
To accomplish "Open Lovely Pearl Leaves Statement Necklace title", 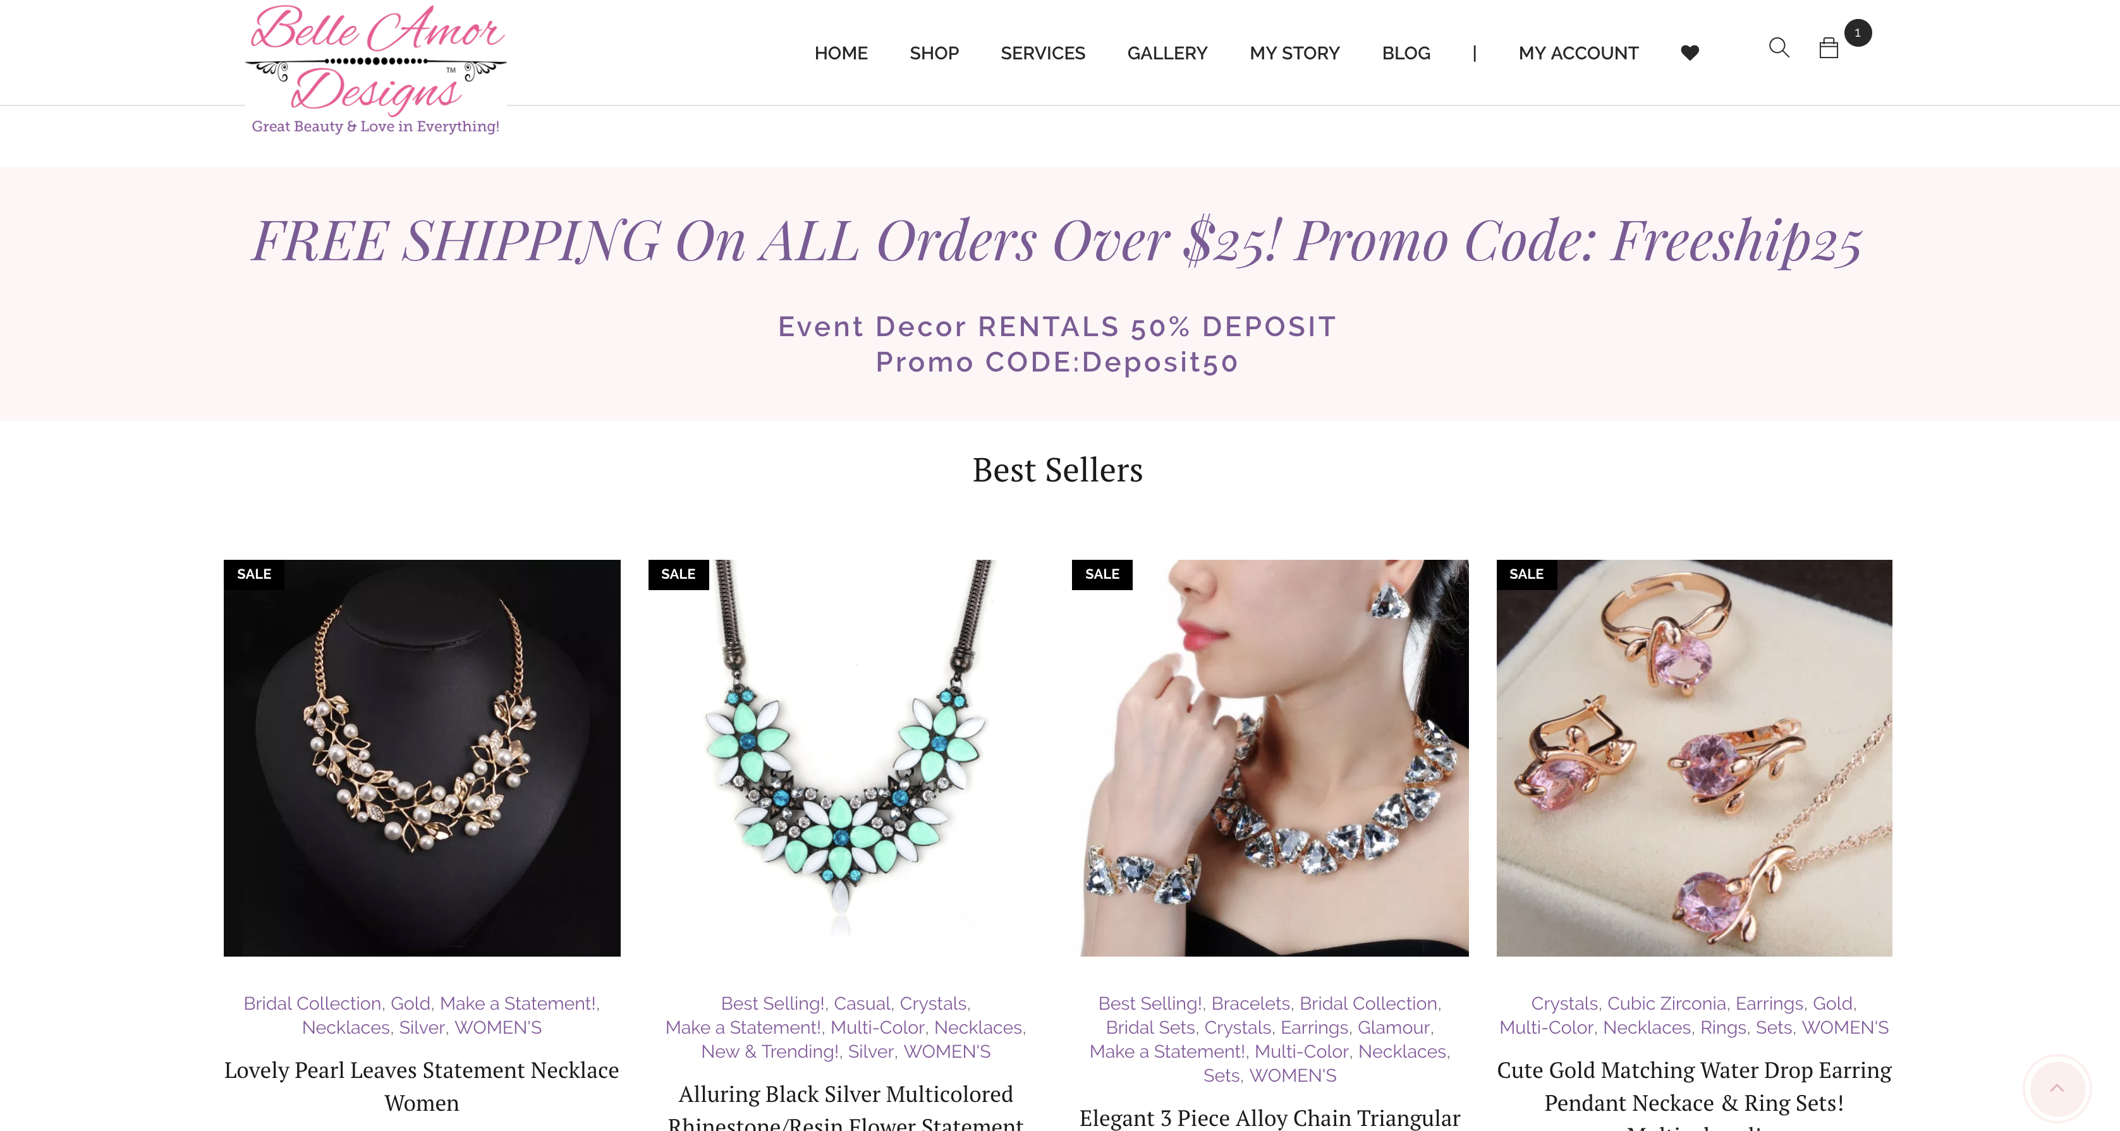I will (x=422, y=1087).
